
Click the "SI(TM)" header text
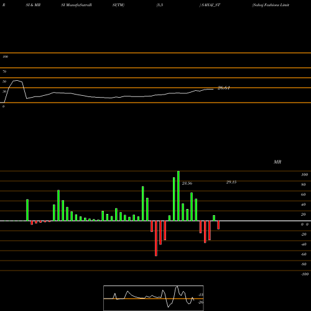click(118, 5)
